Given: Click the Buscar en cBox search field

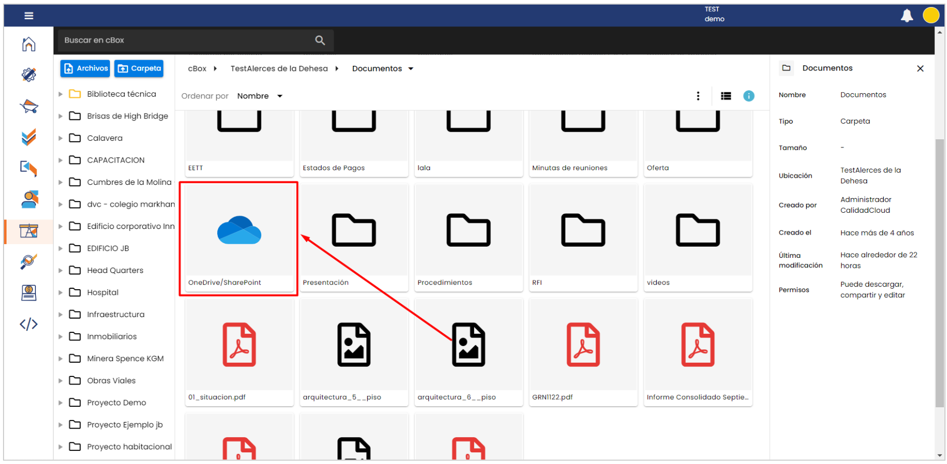Looking at the screenshot, I should point(195,40).
